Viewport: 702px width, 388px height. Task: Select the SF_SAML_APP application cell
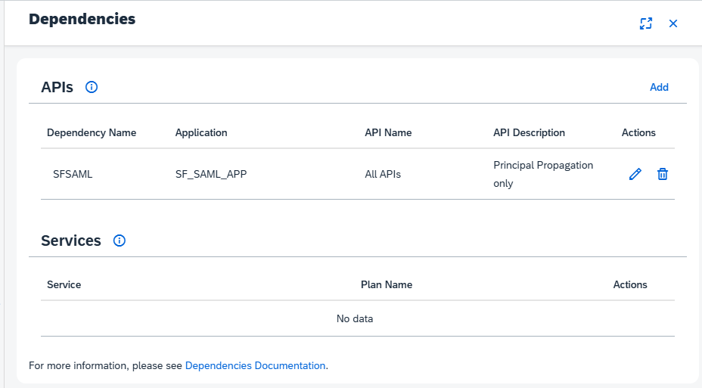211,174
